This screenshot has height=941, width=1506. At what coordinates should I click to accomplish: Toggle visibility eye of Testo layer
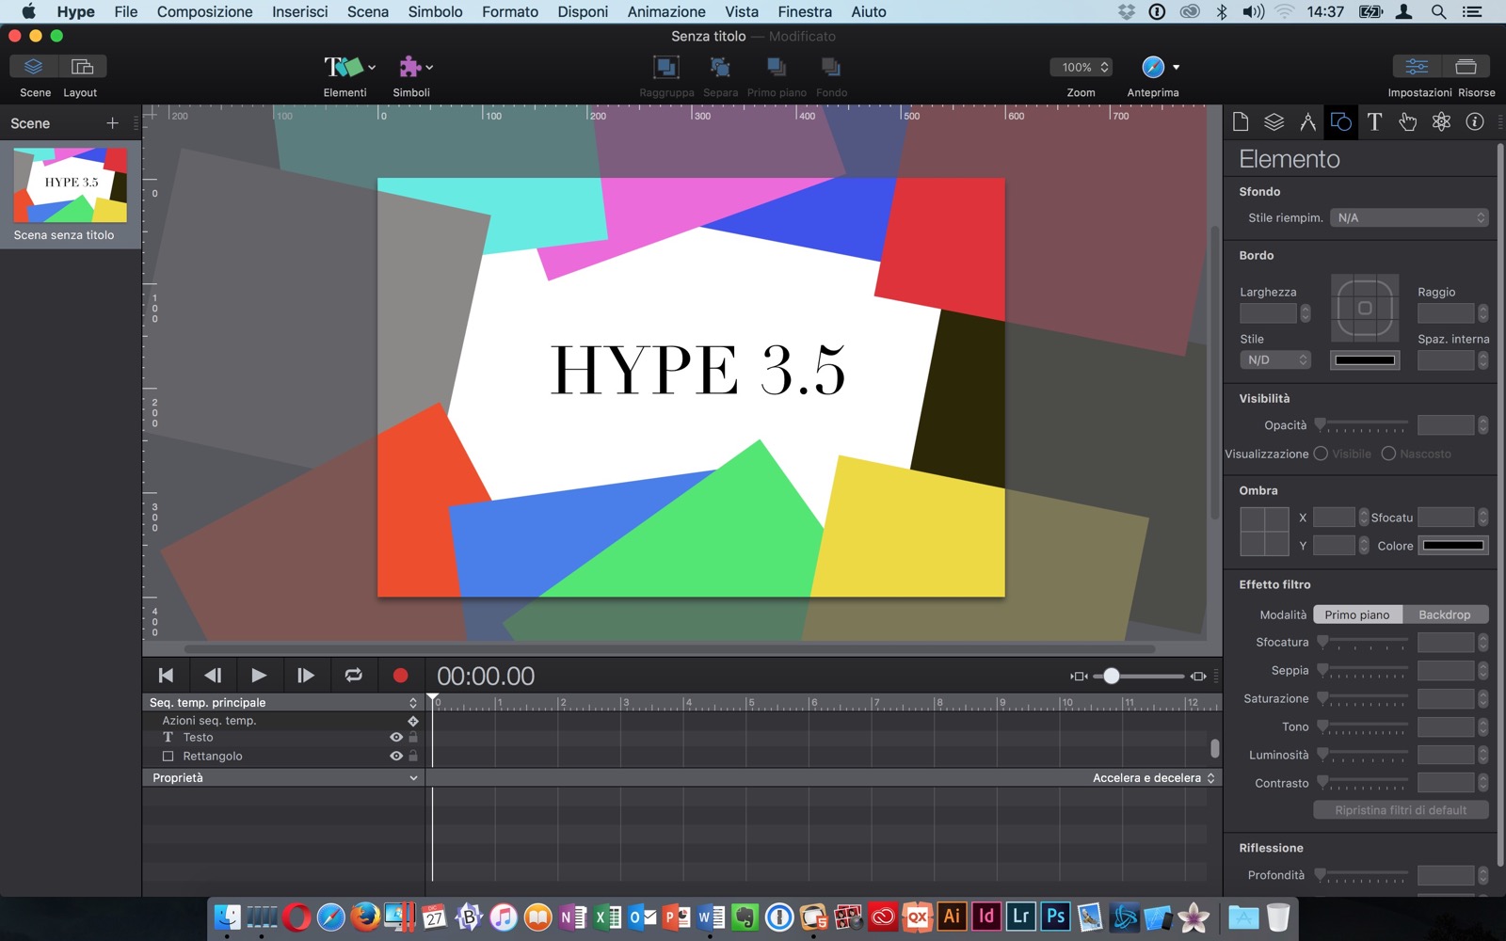[x=396, y=738]
